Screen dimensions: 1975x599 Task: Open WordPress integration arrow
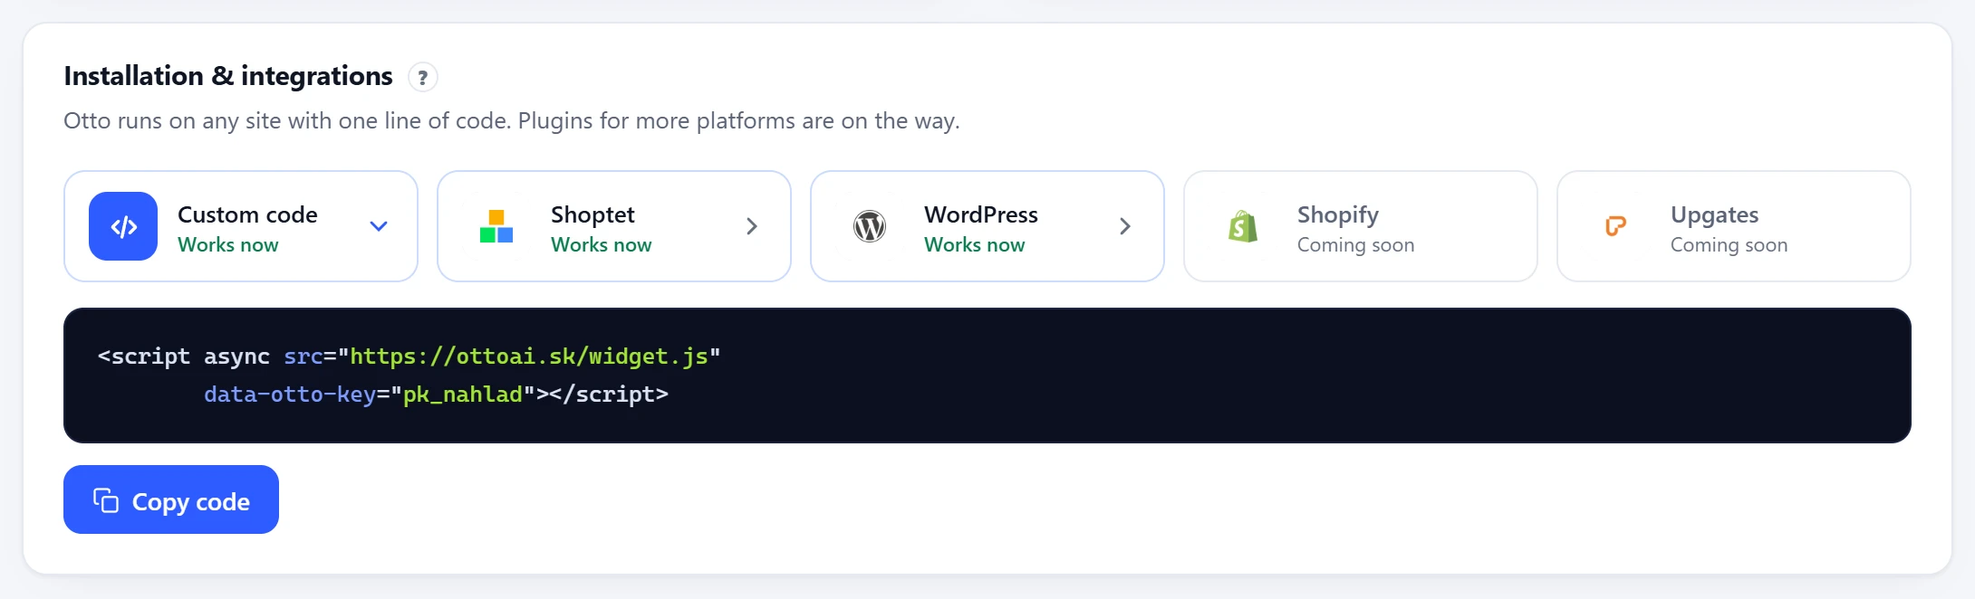coord(1125,226)
